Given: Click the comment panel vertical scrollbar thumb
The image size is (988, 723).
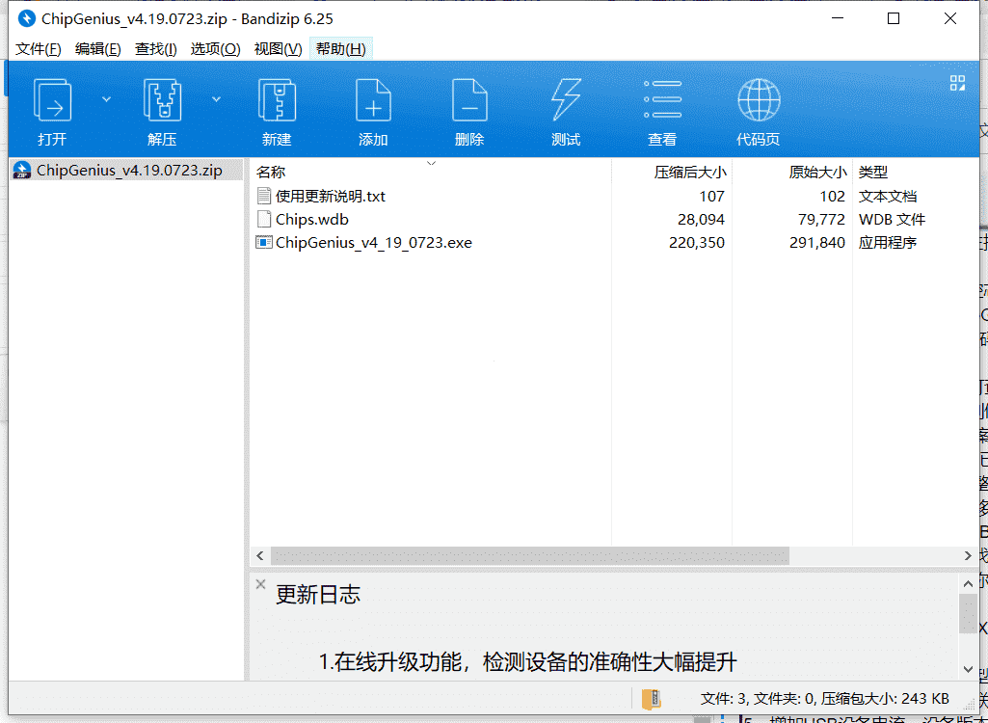Looking at the screenshot, I should click(967, 613).
